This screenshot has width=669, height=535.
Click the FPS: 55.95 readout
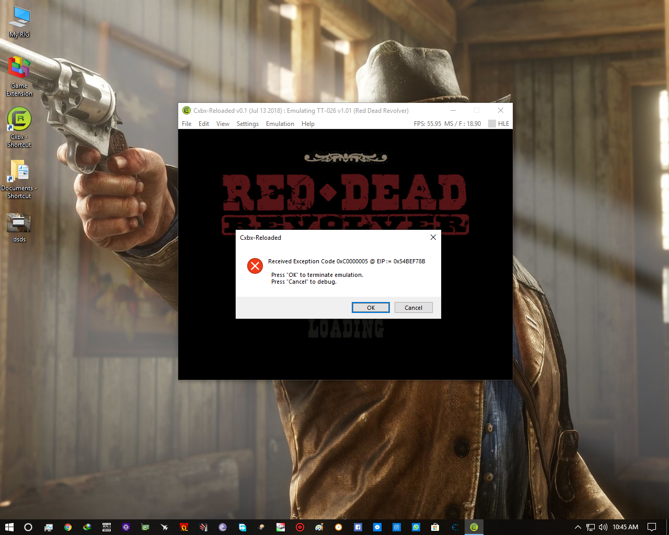click(428, 124)
